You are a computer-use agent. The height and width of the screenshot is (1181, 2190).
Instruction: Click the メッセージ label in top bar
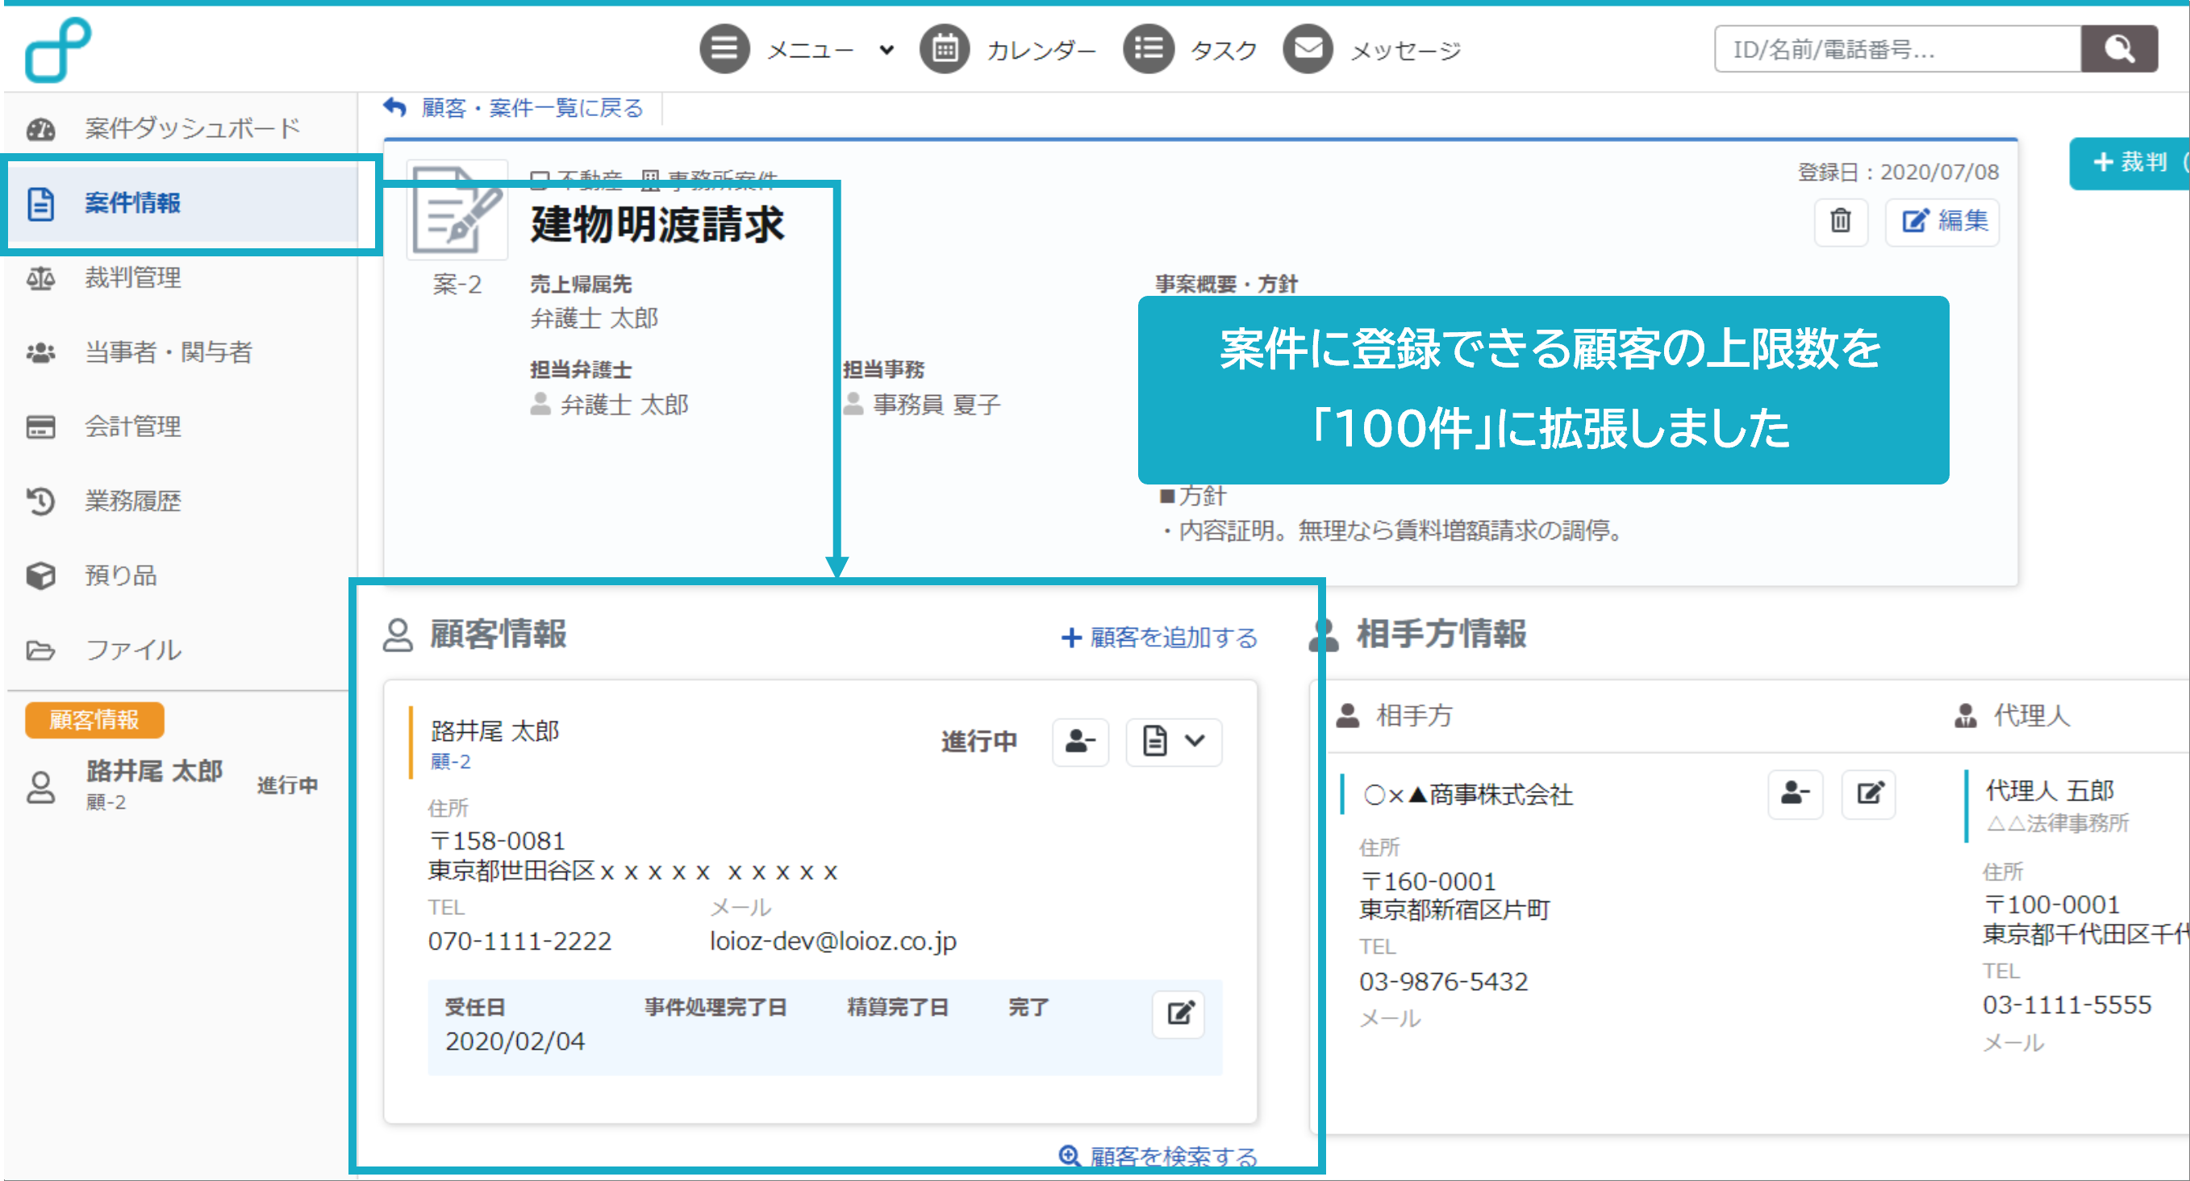coord(1405,50)
